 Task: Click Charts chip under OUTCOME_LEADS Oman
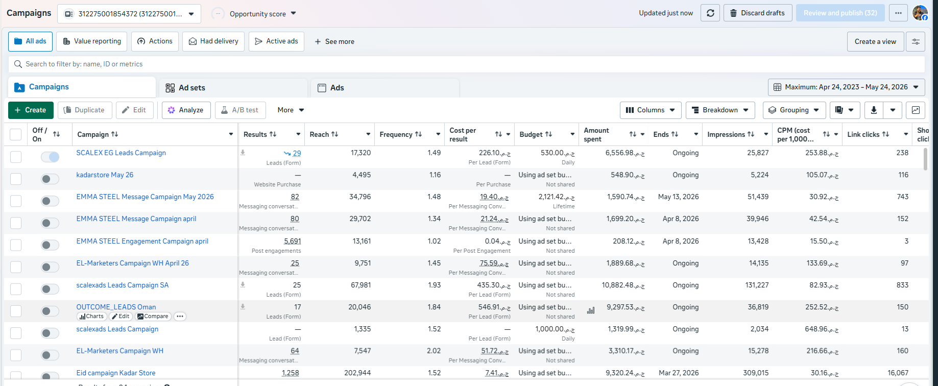pos(91,317)
